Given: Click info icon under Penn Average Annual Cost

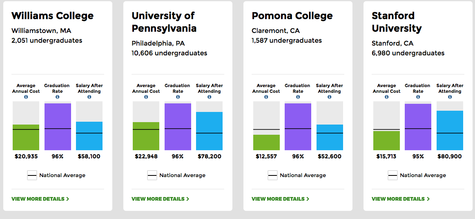Looking at the screenshot, I should click(146, 97).
